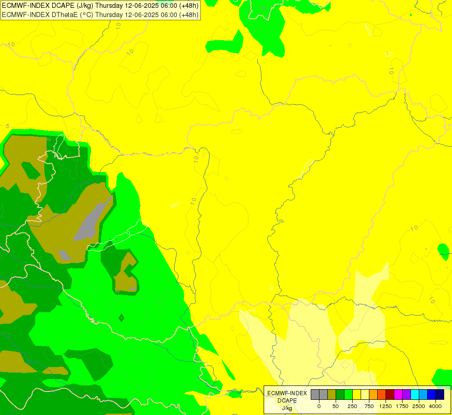The width and height of the screenshot is (452, 415).
Task: Click the legend value 4000
Action: coord(435,406)
